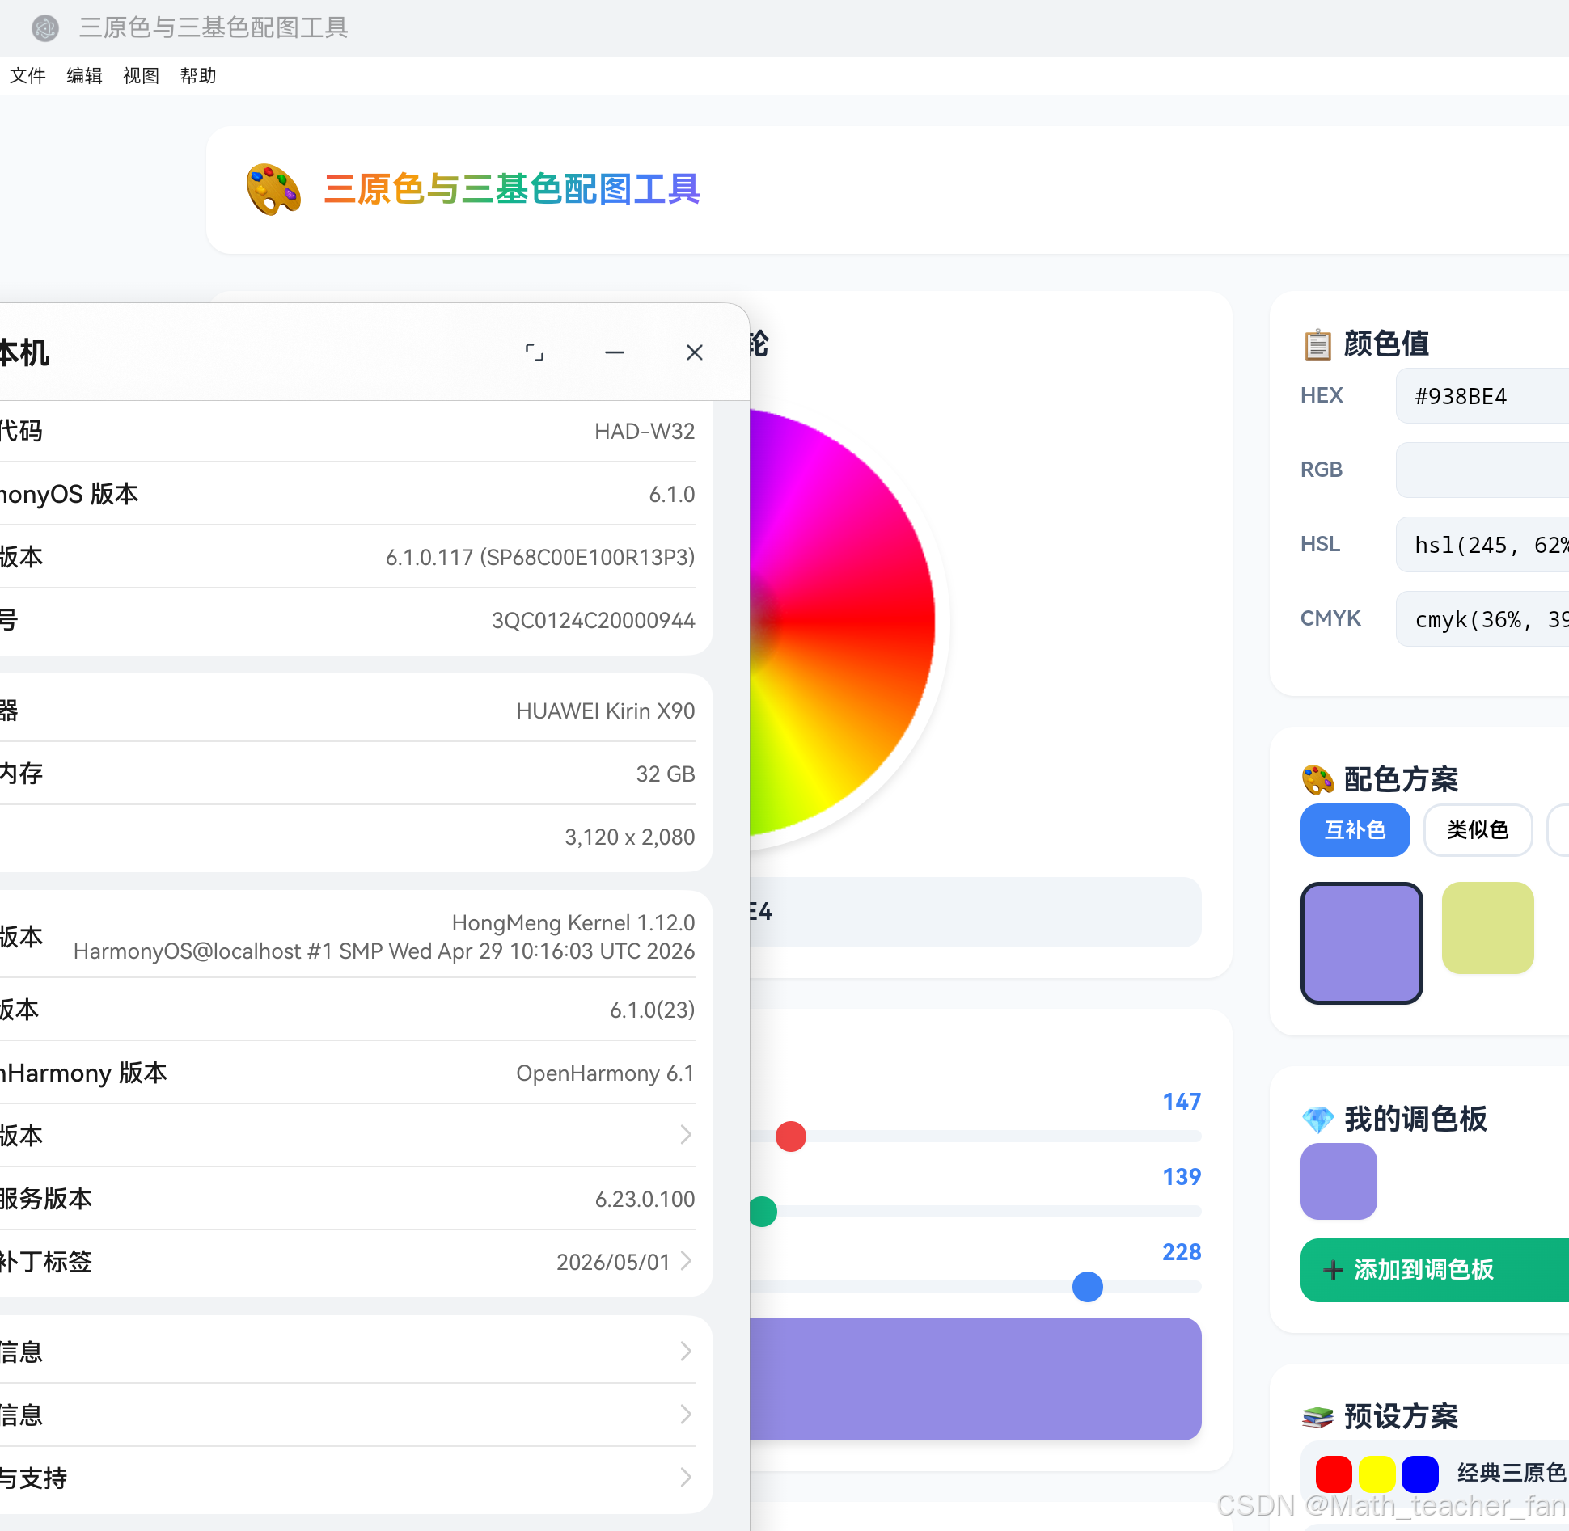Minimize the 本机 device info window

(615, 352)
